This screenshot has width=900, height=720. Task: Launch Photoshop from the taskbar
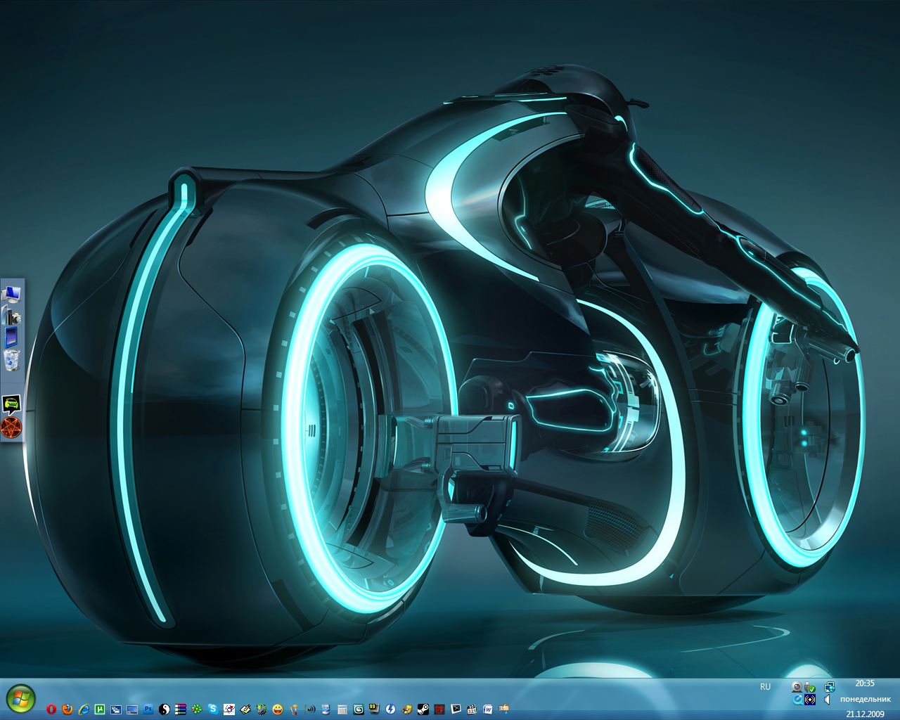click(x=148, y=709)
